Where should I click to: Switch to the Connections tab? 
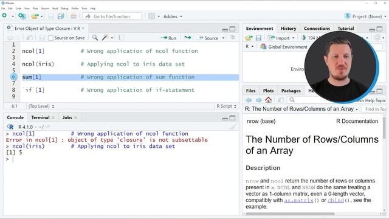[x=317, y=29]
